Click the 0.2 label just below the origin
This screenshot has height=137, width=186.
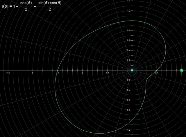click(x=128, y=80)
